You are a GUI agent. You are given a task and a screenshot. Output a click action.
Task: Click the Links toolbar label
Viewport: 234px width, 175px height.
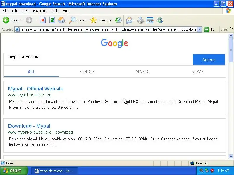click(224, 29)
